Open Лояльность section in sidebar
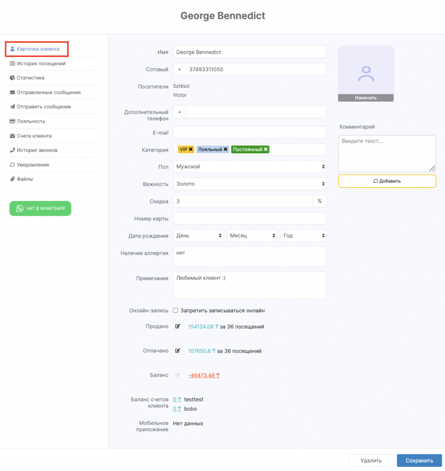Screen dimensions: 445x471 [x=31, y=121]
